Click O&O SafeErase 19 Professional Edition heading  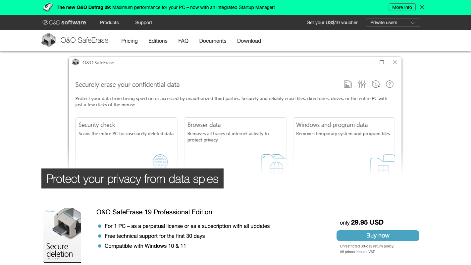pyautogui.click(x=154, y=212)
